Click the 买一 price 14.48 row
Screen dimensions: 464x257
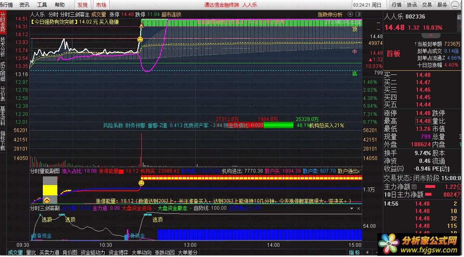(423, 75)
